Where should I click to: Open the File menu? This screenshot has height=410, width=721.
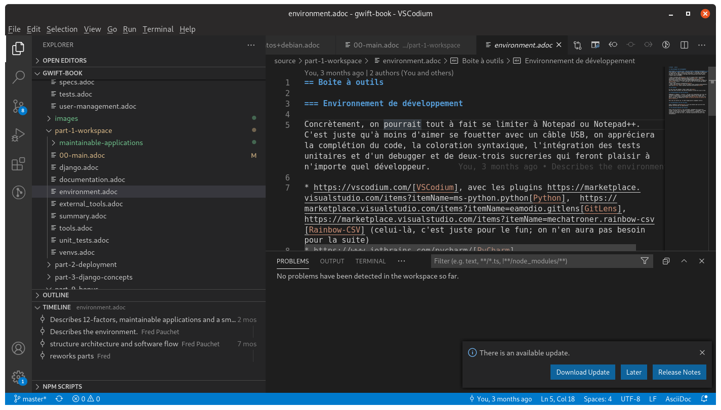click(x=14, y=29)
